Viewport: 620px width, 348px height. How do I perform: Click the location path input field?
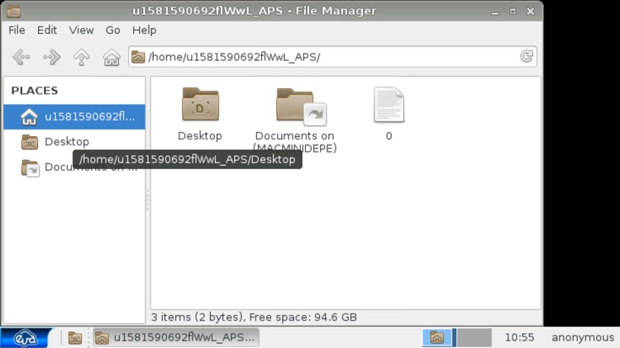[332, 57]
